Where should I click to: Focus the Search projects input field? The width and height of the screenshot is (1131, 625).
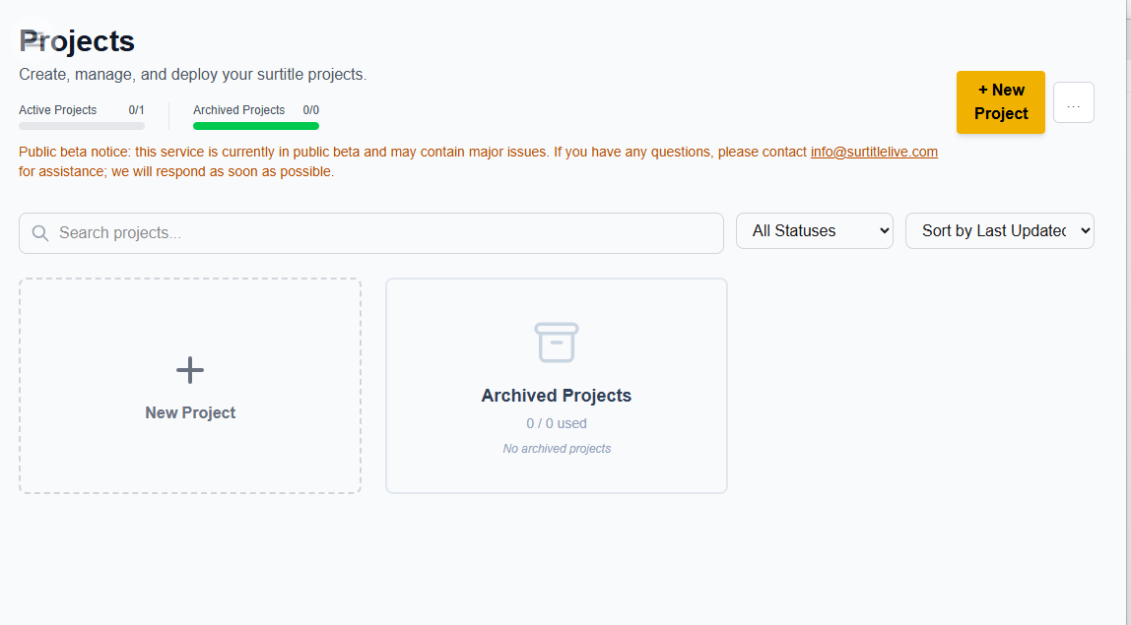(370, 232)
